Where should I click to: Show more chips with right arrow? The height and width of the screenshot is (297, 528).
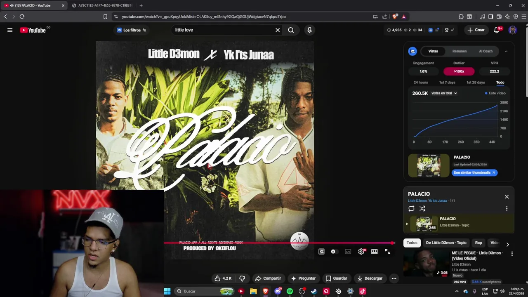[x=507, y=244]
